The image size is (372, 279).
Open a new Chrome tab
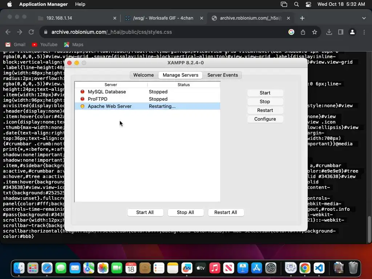(x=302, y=18)
